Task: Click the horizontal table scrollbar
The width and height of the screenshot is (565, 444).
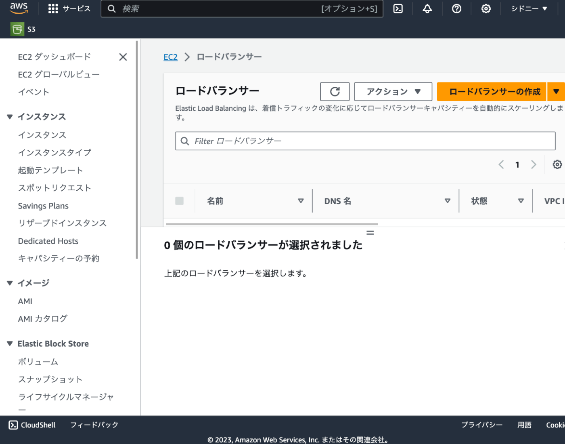Action: click(272, 224)
